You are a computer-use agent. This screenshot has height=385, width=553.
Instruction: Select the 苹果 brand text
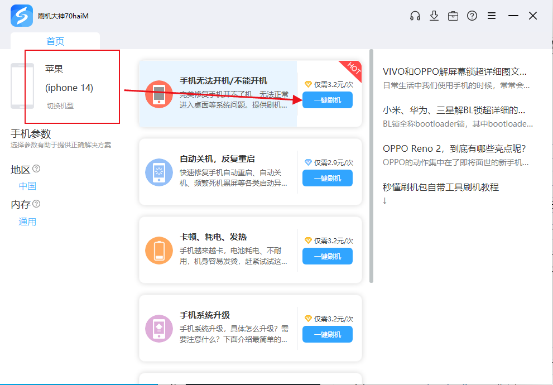[x=54, y=69]
